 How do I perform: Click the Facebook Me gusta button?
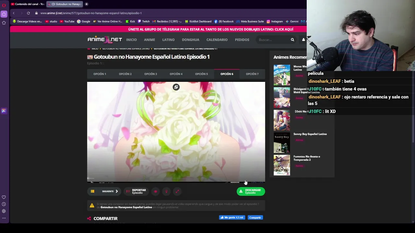232,217
